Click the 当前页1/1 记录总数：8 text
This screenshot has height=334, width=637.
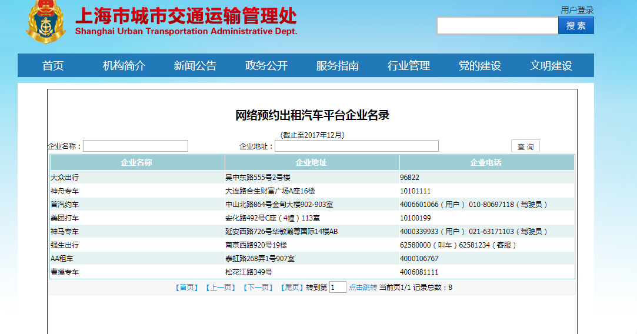coord(416,288)
